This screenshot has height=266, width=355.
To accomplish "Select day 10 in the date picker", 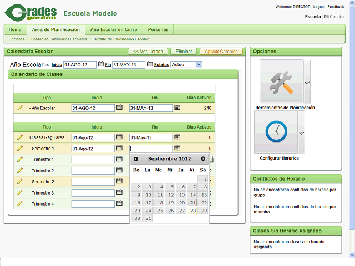I will coord(148,195).
